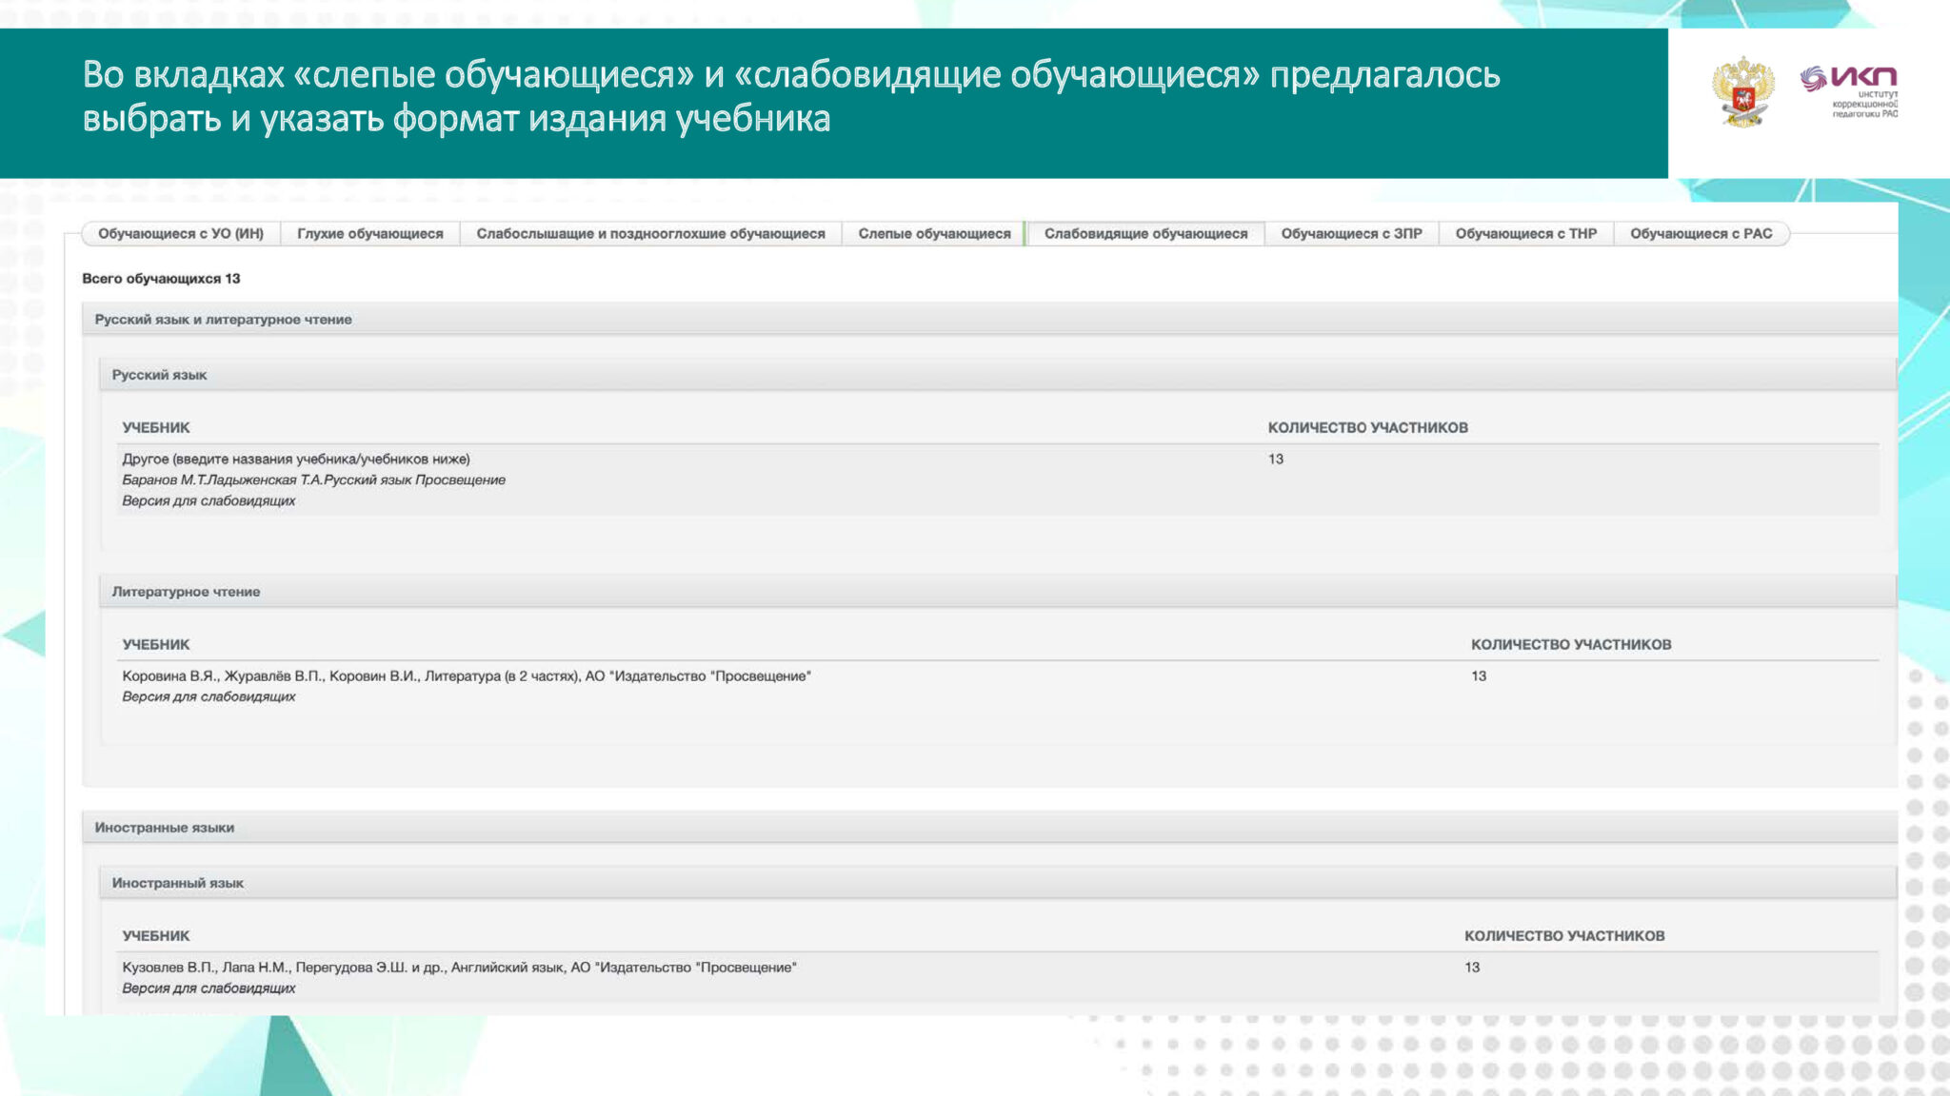1950x1096 pixels.
Task: Open the 'Обучающиеся с ТНР' tab
Action: (x=1526, y=233)
